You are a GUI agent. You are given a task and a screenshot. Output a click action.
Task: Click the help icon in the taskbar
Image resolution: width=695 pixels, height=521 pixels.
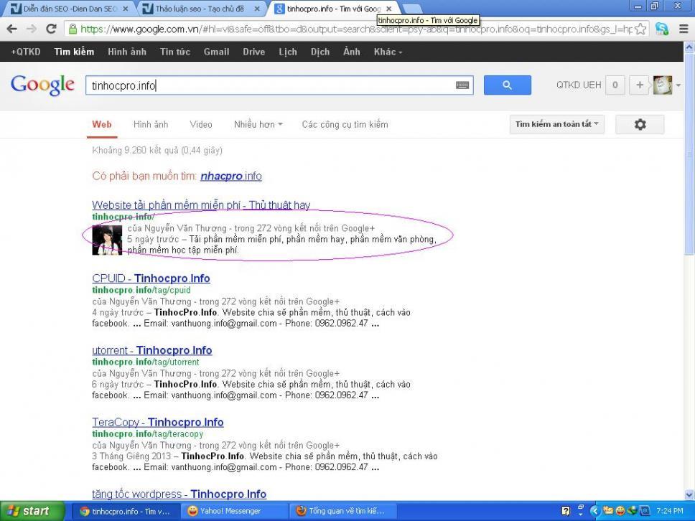coord(566,511)
